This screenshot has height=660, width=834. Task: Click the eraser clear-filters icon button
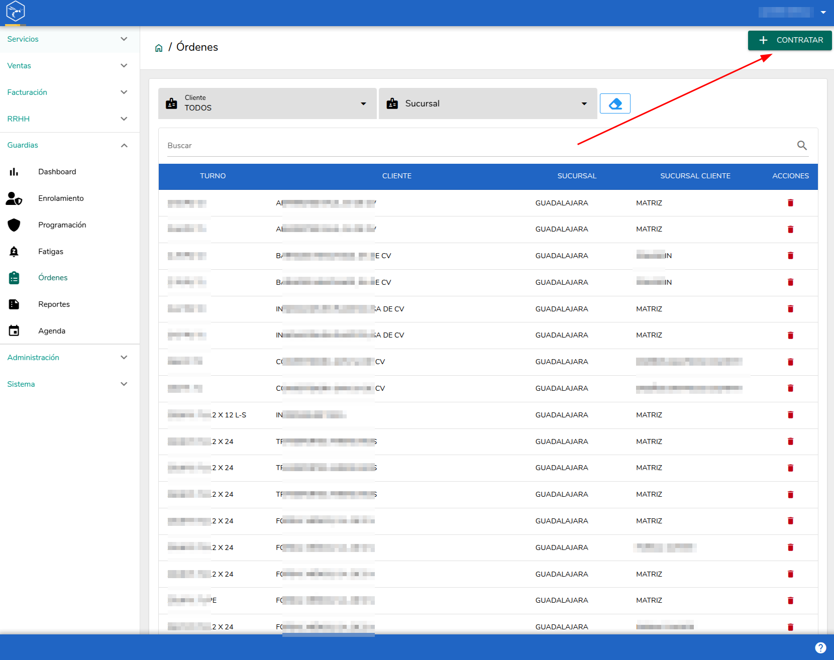tap(615, 103)
